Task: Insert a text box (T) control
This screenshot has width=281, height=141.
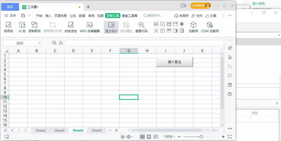Action: [x=163, y=31]
